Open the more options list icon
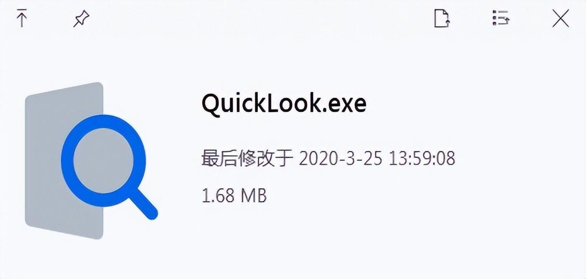The height and width of the screenshot is (279, 586). pyautogui.click(x=501, y=19)
